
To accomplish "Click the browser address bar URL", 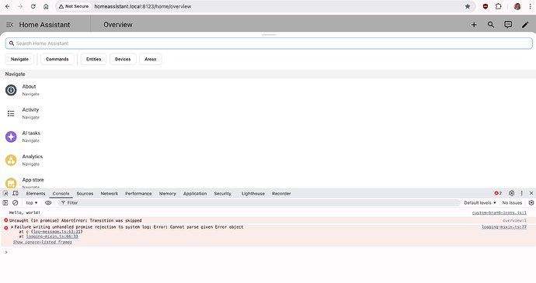I will [x=143, y=6].
